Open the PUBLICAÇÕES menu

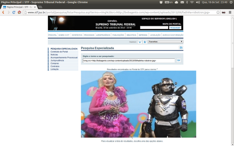click(x=118, y=35)
